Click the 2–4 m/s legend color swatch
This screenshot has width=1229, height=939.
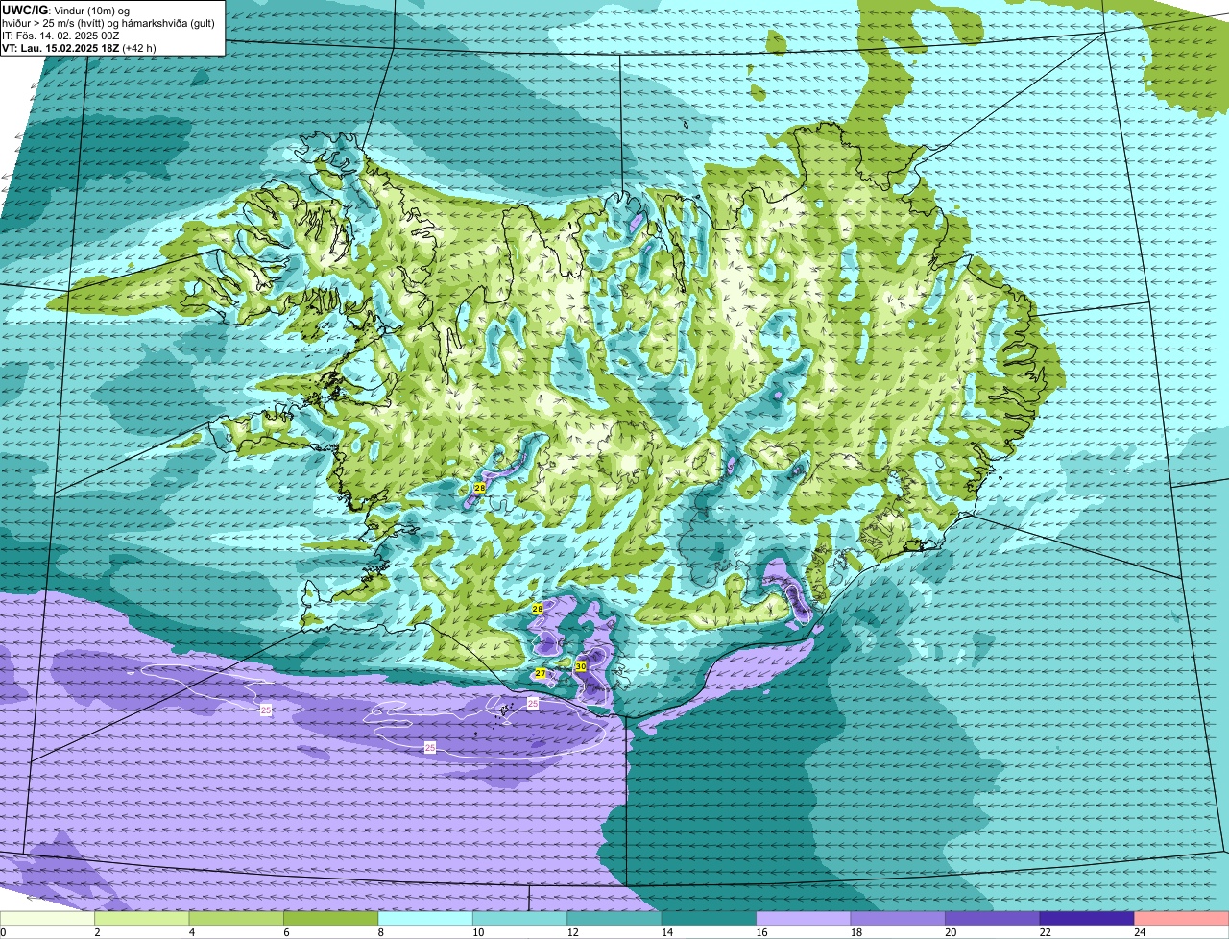click(142, 918)
